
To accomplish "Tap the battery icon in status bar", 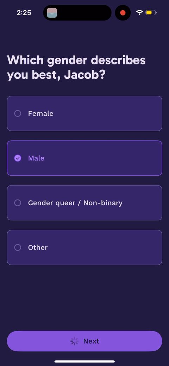I will pyautogui.click(x=151, y=13).
